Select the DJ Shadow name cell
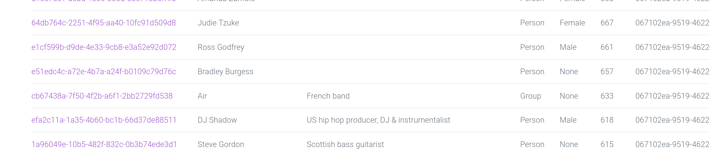 (217, 120)
